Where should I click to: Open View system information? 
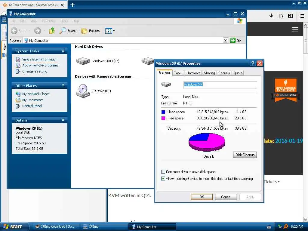pos(40,59)
